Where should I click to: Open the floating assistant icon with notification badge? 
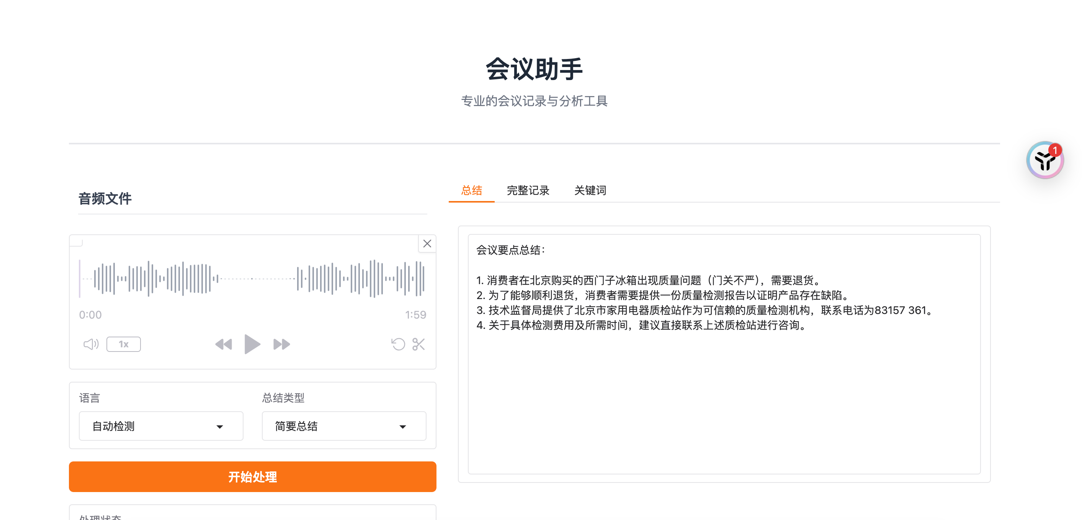(x=1046, y=160)
